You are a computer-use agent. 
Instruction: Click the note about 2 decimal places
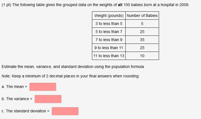tap(70, 76)
